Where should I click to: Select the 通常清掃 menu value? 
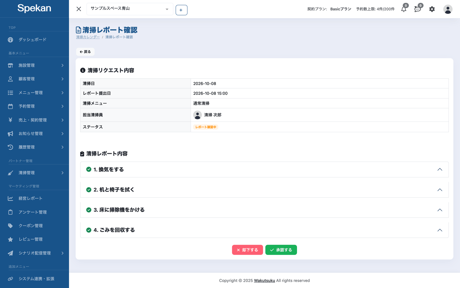(201, 103)
